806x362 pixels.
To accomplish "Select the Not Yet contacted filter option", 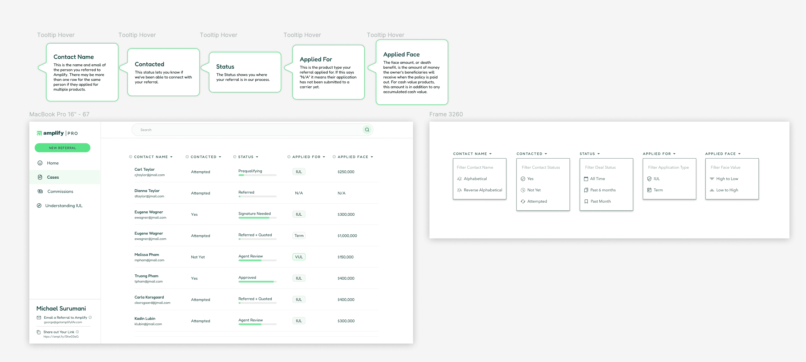I will click(534, 190).
